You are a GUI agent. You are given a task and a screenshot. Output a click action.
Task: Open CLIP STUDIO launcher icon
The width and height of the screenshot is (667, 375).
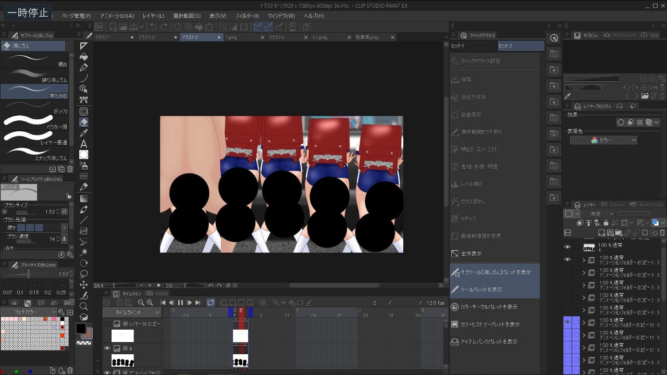coord(98,27)
